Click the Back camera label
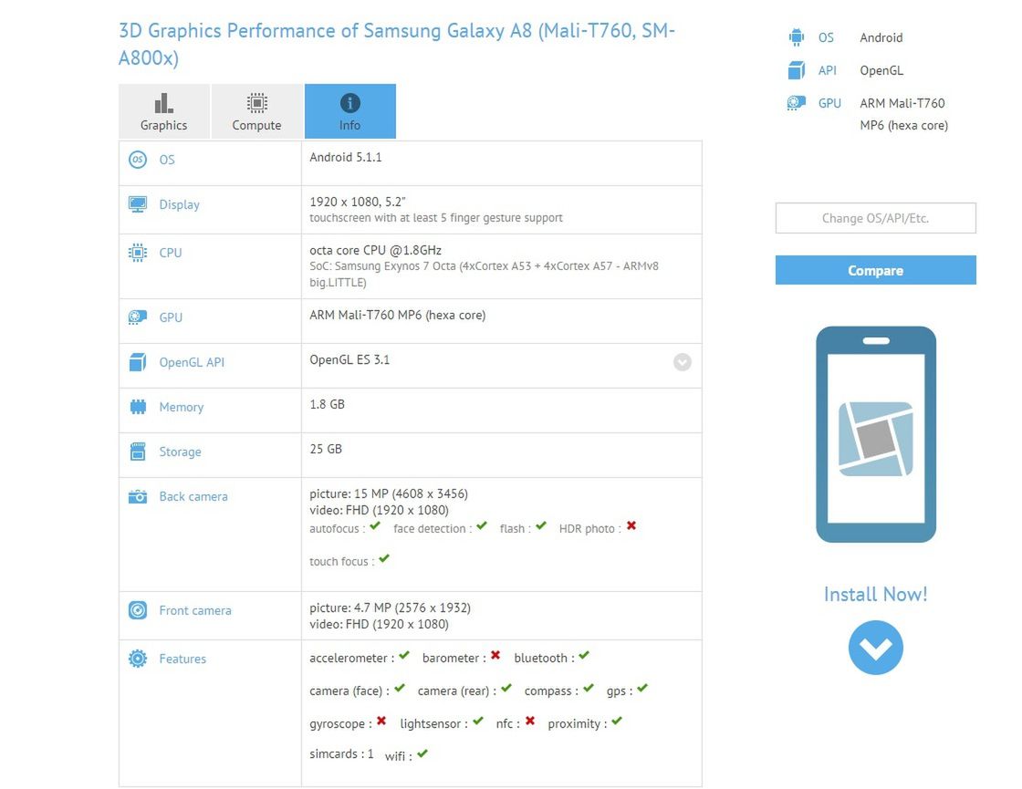The height and width of the screenshot is (789, 1022). (193, 496)
